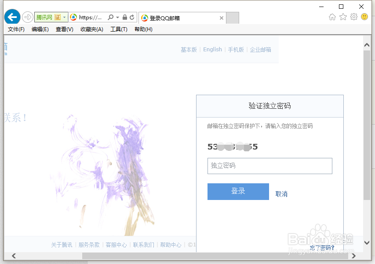The image size is (375, 264).
Task: Close the 登录QQ邮箱 tab
Action: point(222,18)
